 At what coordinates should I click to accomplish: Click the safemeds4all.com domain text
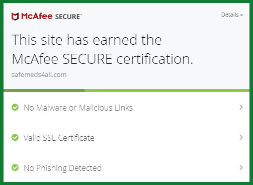tap(39, 74)
